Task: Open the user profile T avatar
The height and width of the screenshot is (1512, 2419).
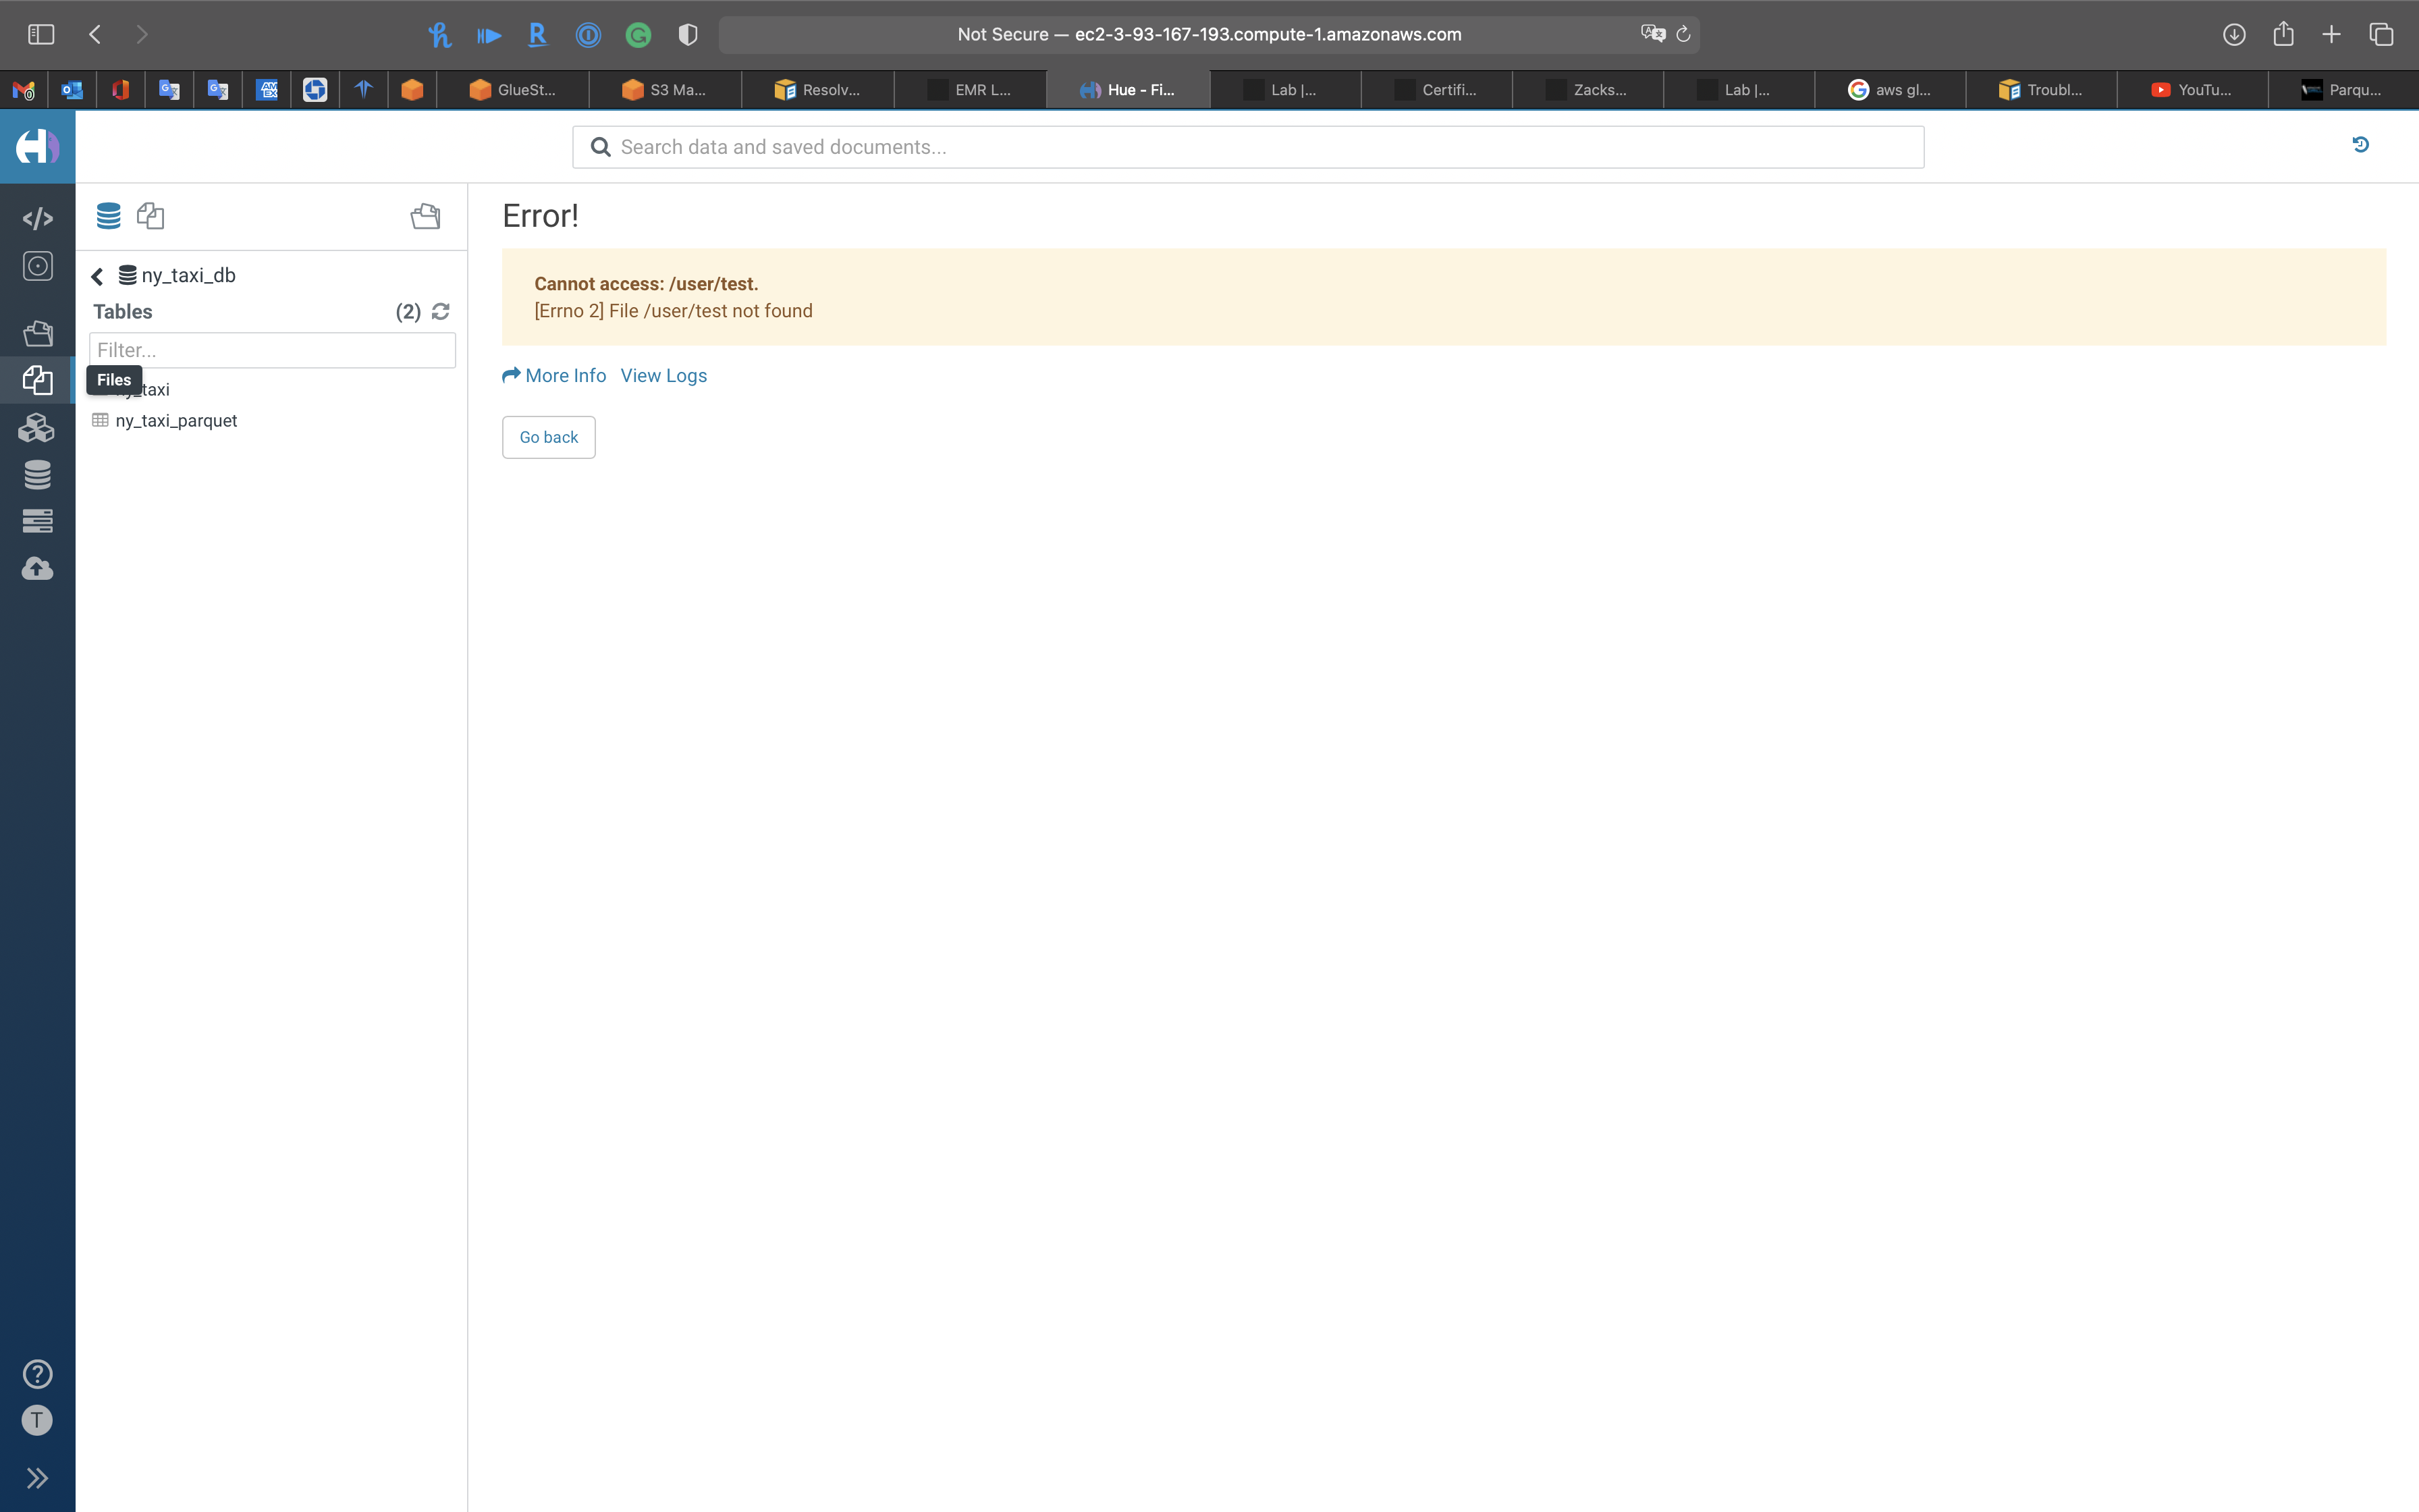Action: (x=37, y=1420)
